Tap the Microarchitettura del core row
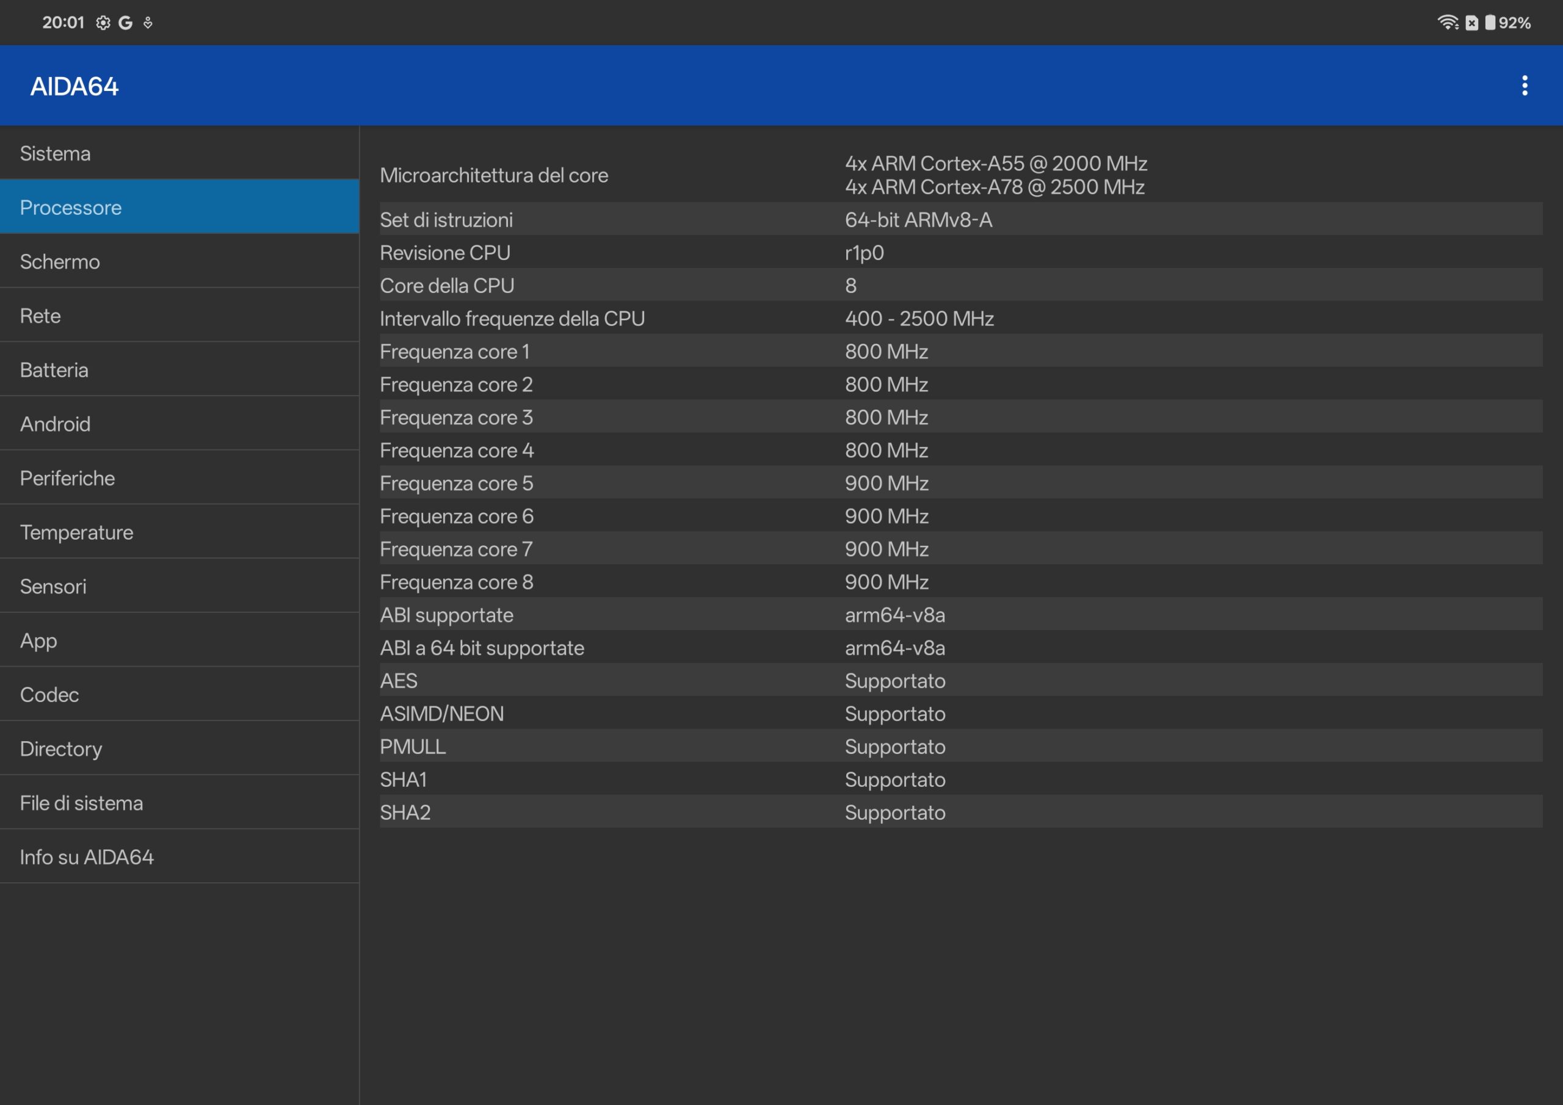Image resolution: width=1563 pixels, height=1105 pixels. pyautogui.click(x=960, y=175)
